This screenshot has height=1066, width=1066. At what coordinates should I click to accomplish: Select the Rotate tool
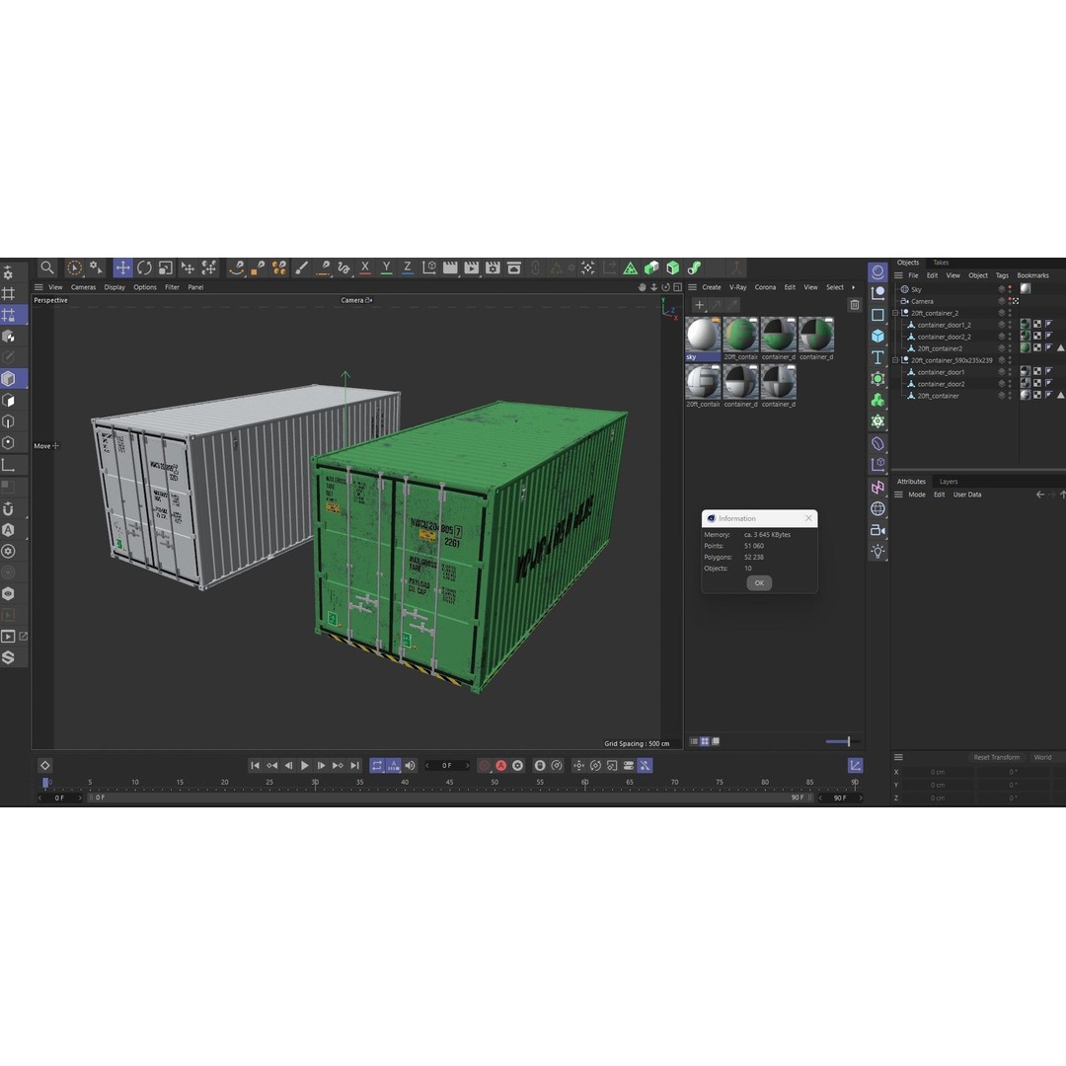coord(144,267)
